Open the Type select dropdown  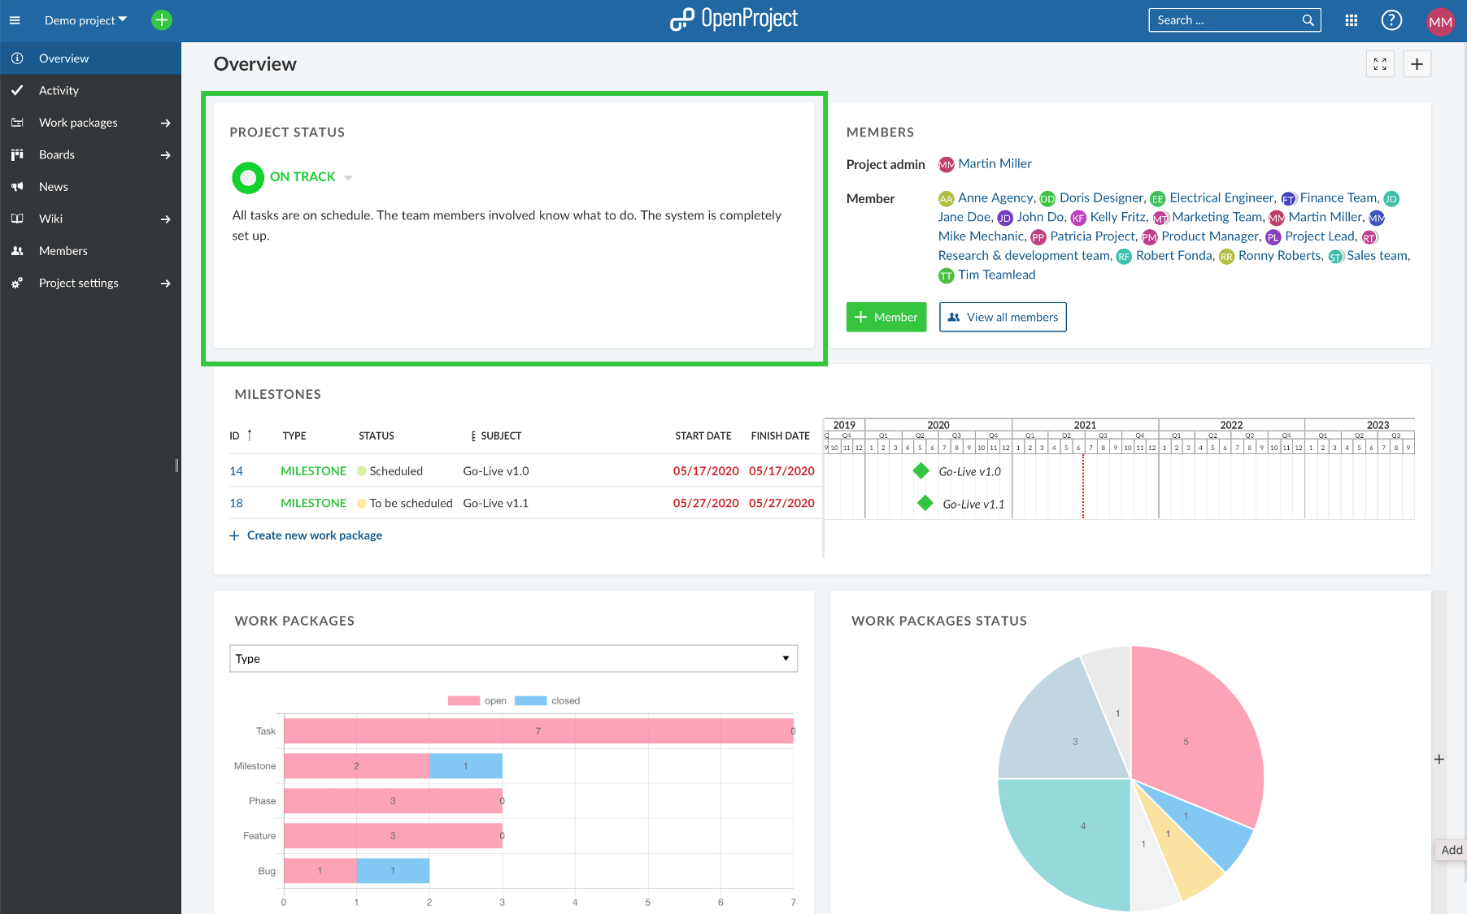pos(513,659)
